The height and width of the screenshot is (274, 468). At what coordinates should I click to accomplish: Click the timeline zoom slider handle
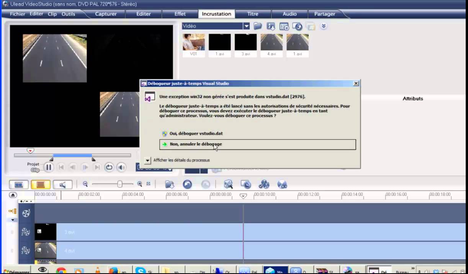click(120, 184)
